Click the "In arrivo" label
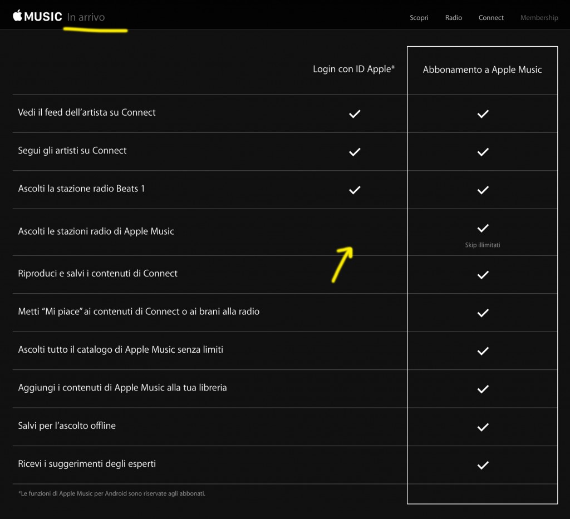570x519 pixels. point(86,17)
